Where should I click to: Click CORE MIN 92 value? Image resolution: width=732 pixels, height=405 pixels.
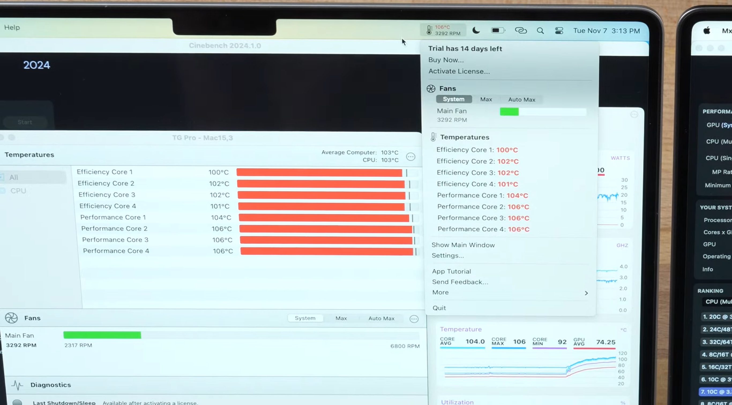562,342
